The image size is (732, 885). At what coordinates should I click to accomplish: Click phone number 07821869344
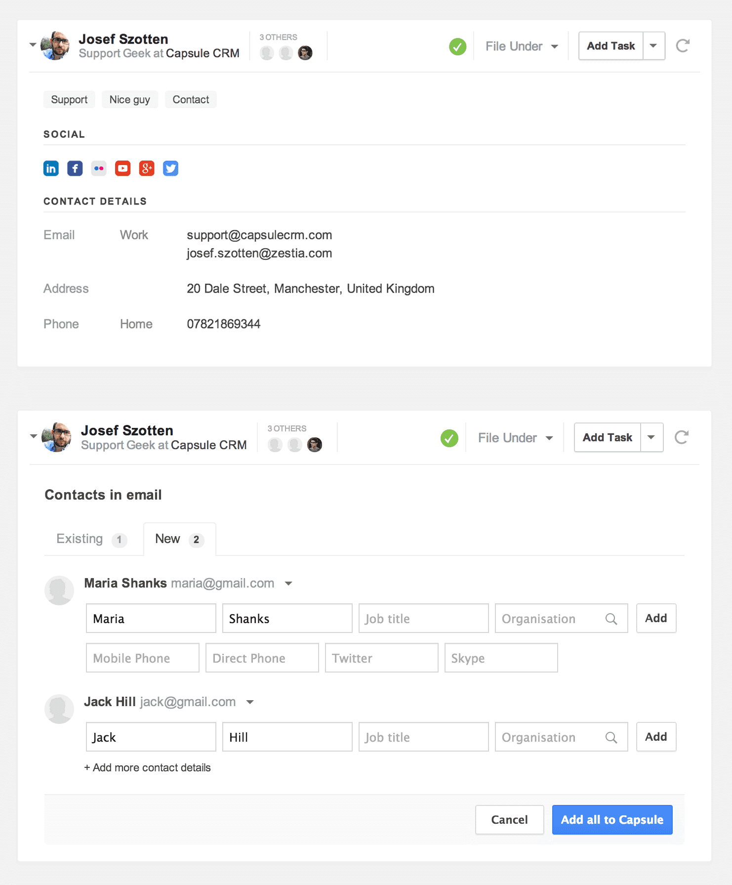pyautogui.click(x=224, y=324)
